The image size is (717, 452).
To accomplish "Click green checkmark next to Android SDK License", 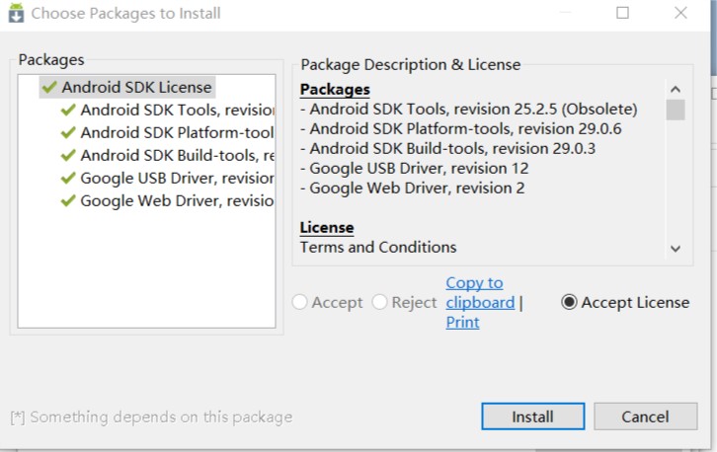I will pos(49,87).
